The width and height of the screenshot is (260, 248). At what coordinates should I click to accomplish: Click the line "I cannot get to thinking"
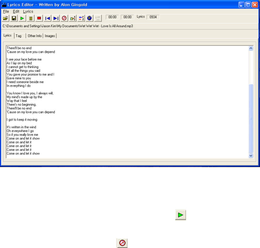click(23, 67)
